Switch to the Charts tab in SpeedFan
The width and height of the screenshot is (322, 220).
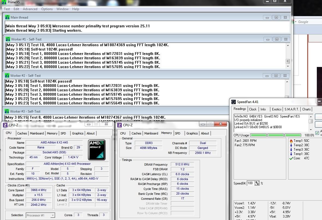[306, 109]
